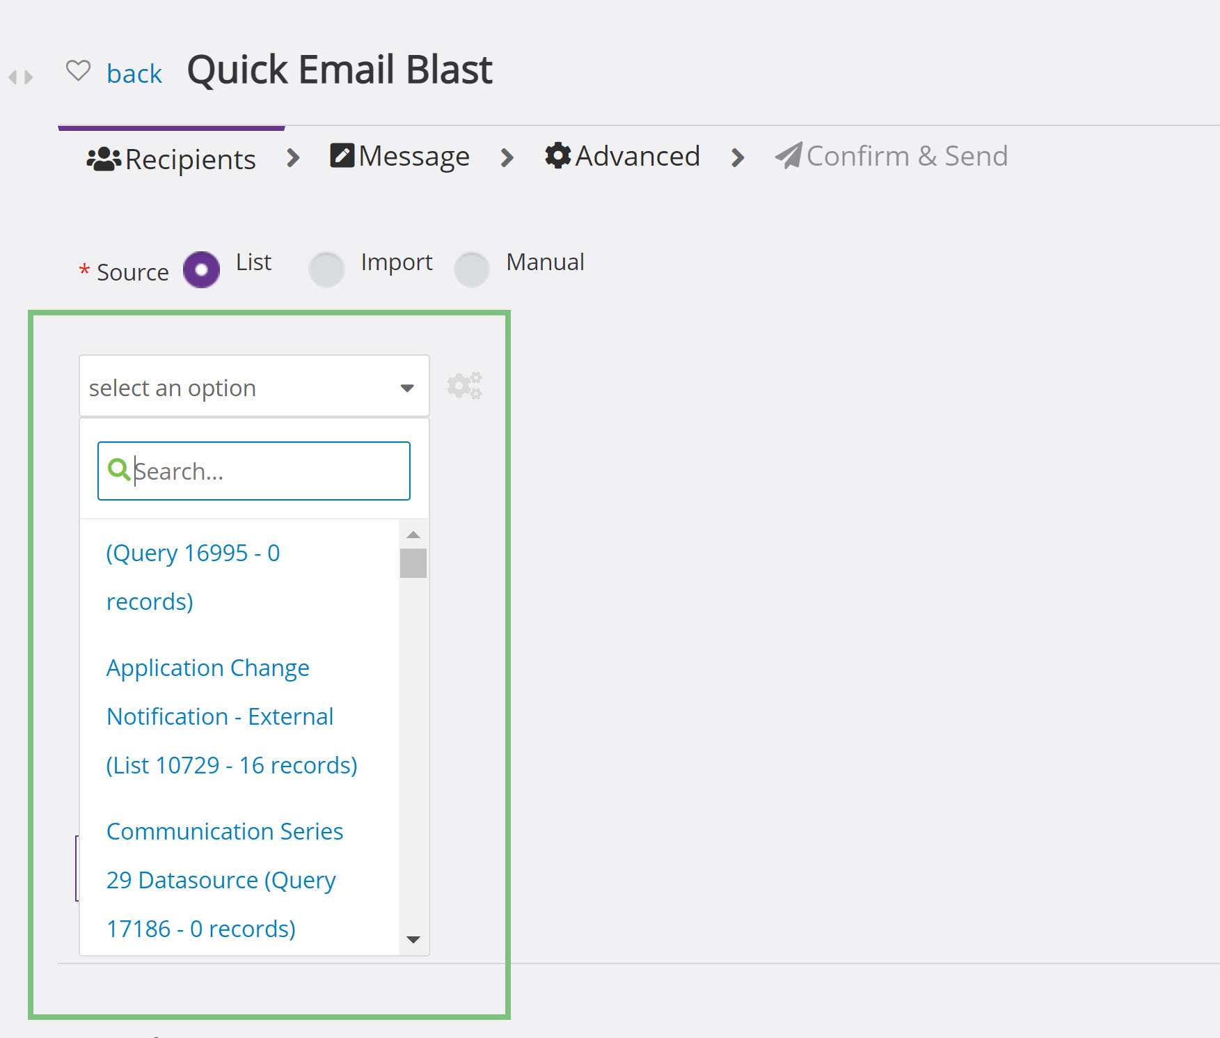Choose Communication Series 29 Datasource option
The height and width of the screenshot is (1038, 1220).
239,880
